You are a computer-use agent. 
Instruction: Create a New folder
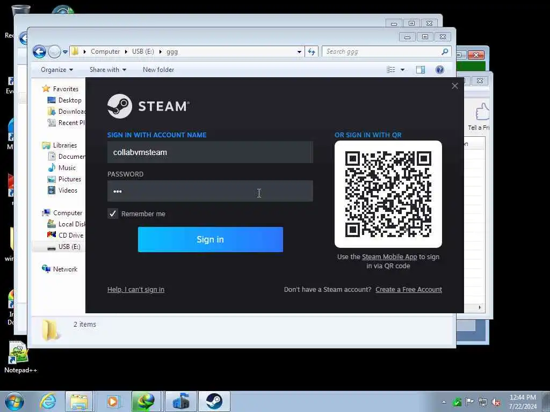click(158, 70)
